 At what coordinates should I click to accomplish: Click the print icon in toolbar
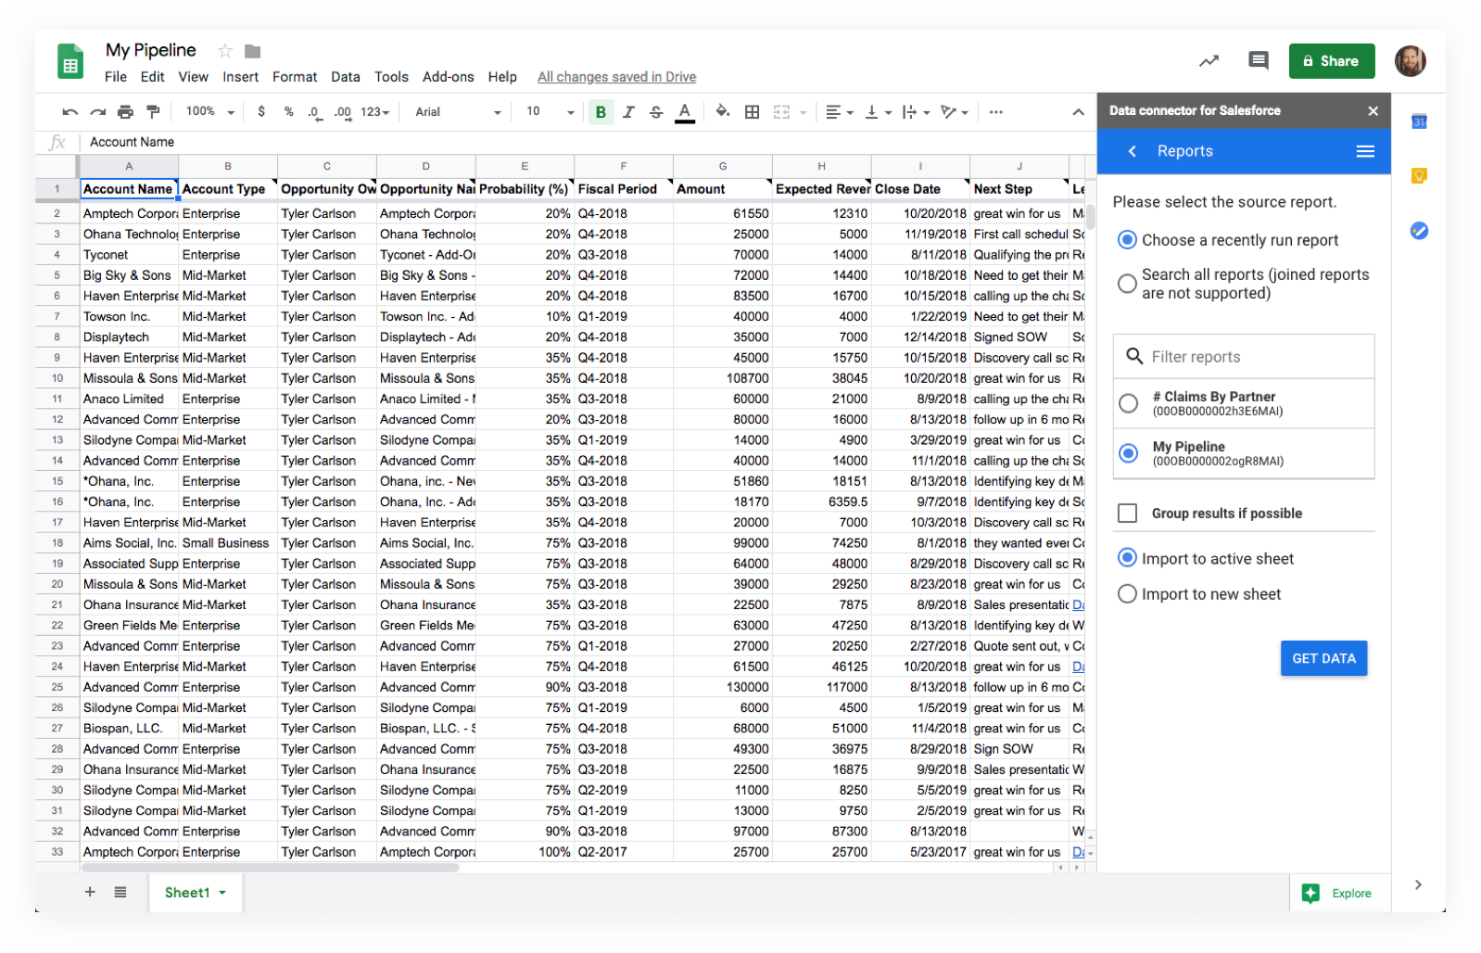click(125, 112)
